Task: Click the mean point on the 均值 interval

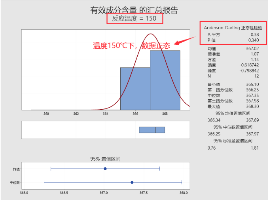Action: [105, 169]
